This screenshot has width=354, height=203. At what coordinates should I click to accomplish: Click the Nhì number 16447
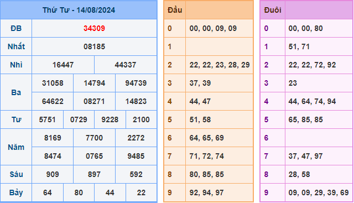pos(63,65)
